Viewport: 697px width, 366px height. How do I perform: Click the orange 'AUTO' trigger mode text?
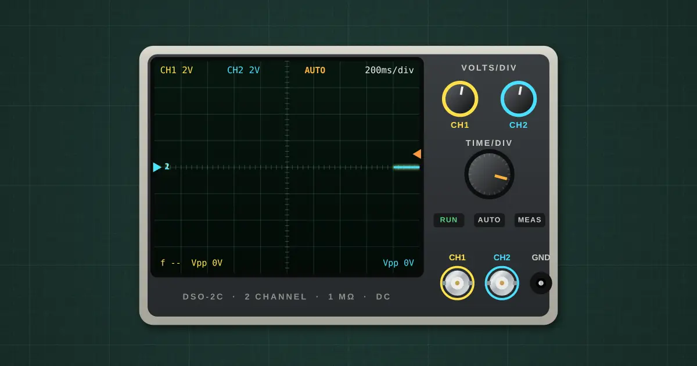[315, 70]
